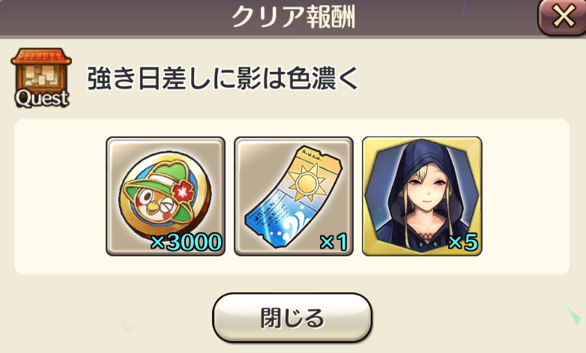Tap the sun emblem on the ticket
This screenshot has height=353, width=586.
point(306,182)
